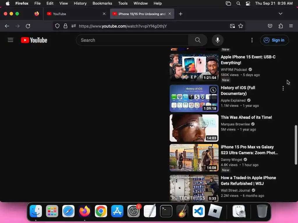Launch Visual Studio Code from Dock
Image resolution: width=298 pixels, height=223 pixels.
[x=198, y=211]
